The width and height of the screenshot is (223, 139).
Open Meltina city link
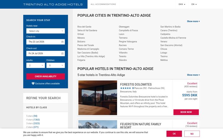click(x=164, y=60)
